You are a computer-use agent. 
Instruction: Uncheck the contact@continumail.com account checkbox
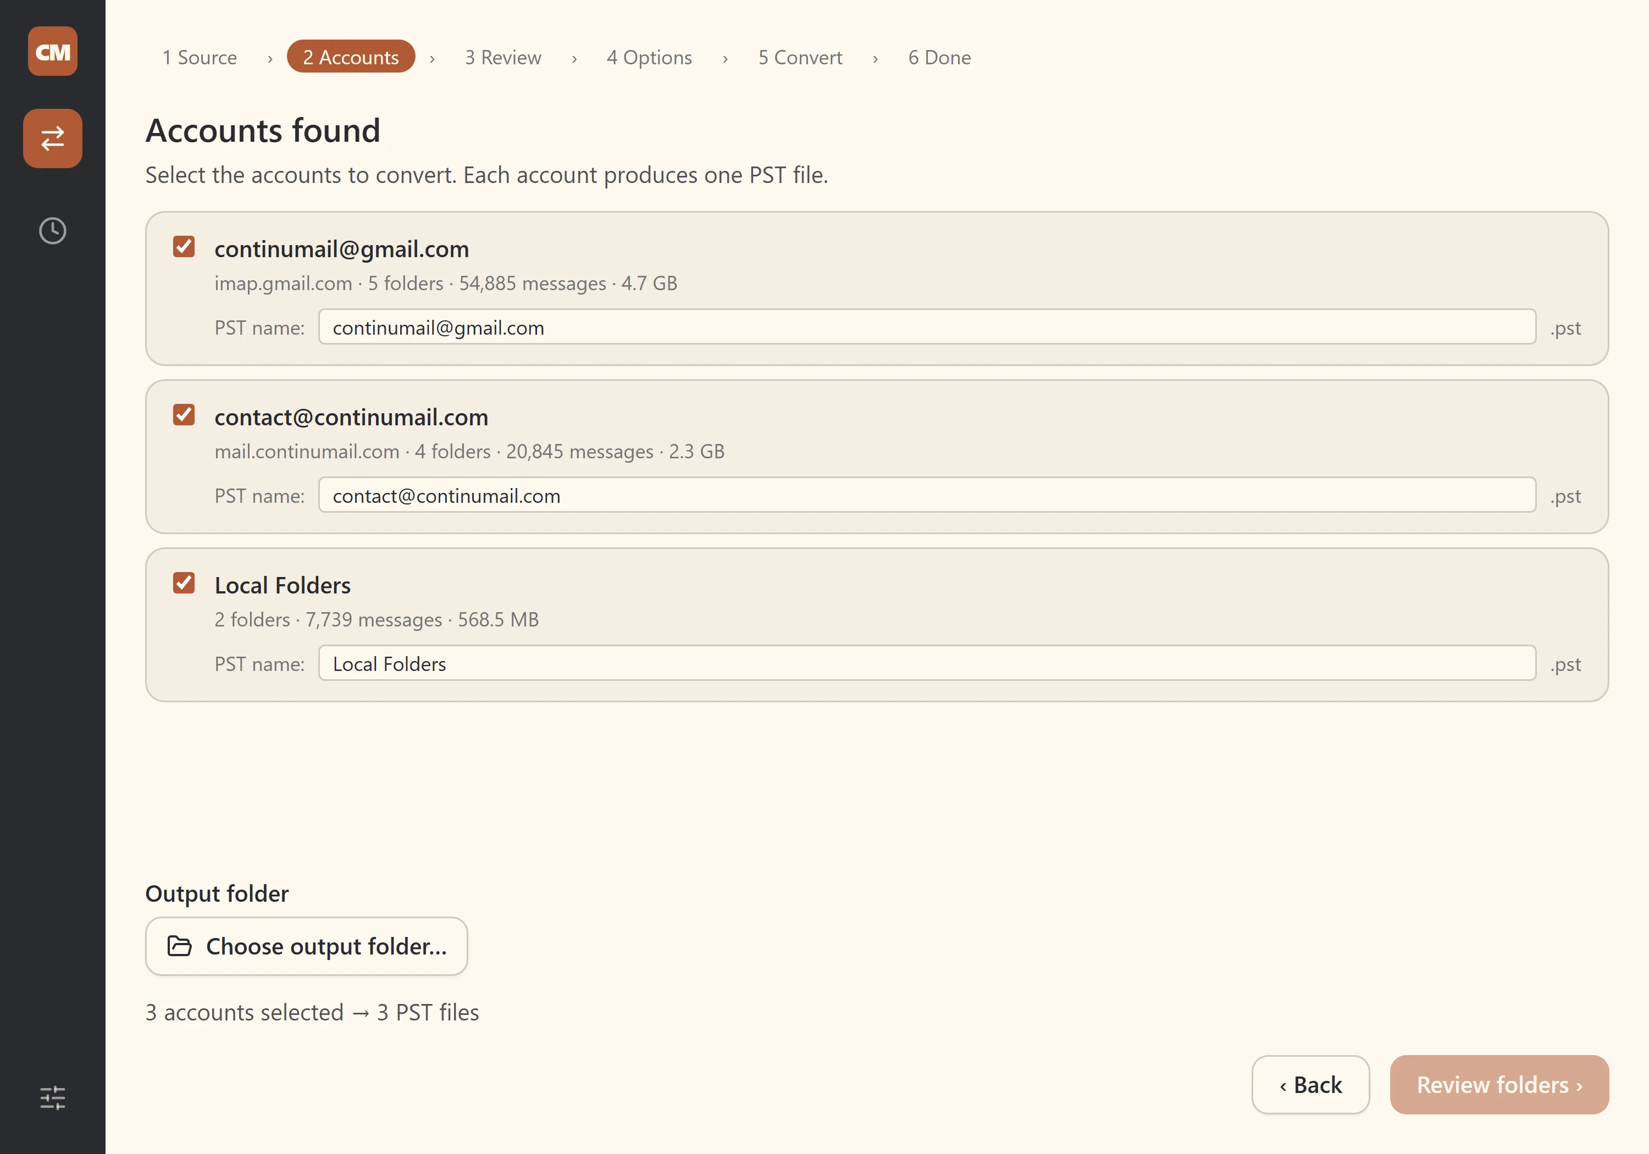[184, 414]
